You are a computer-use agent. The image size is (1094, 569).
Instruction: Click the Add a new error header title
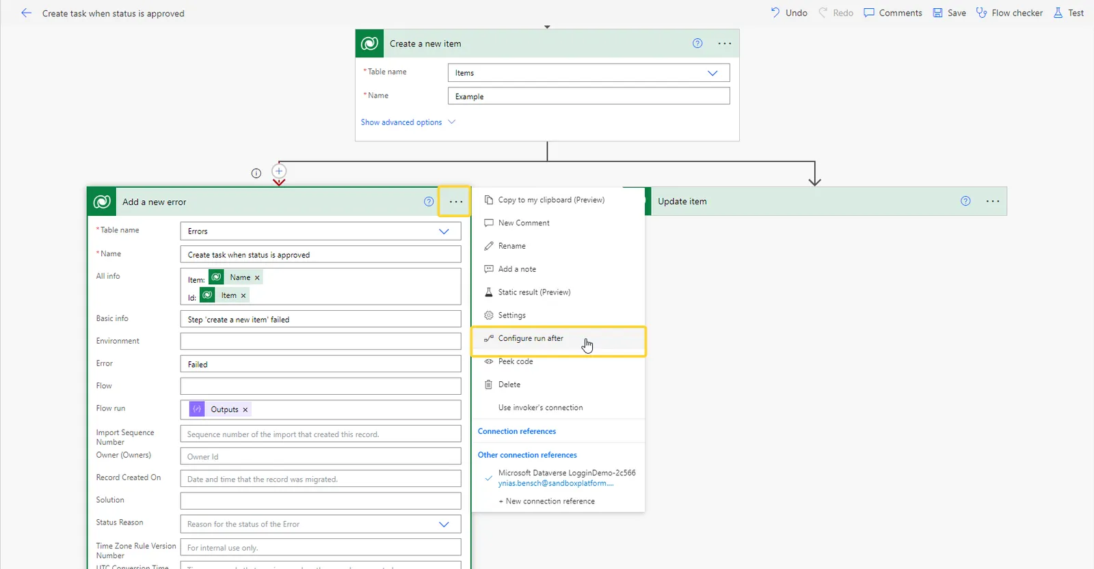[155, 202]
